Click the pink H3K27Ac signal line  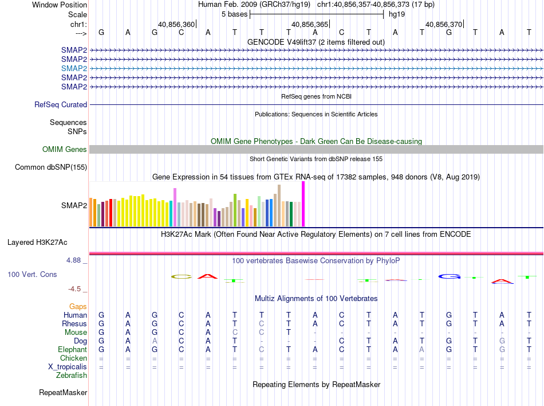pos(317,253)
